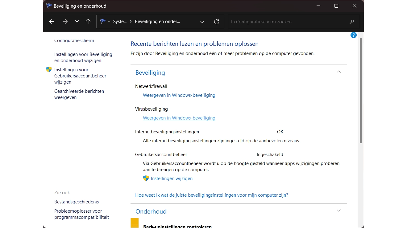Expand the address bar history dropdown
The height and width of the screenshot is (228, 407).
[x=202, y=22]
